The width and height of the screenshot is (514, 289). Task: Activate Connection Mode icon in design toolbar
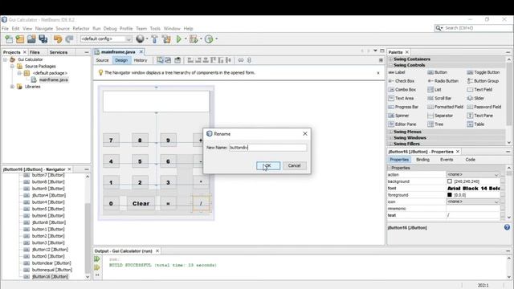[168, 60]
